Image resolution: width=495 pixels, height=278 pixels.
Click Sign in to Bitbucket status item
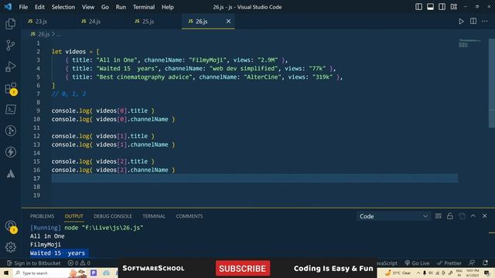point(34,263)
